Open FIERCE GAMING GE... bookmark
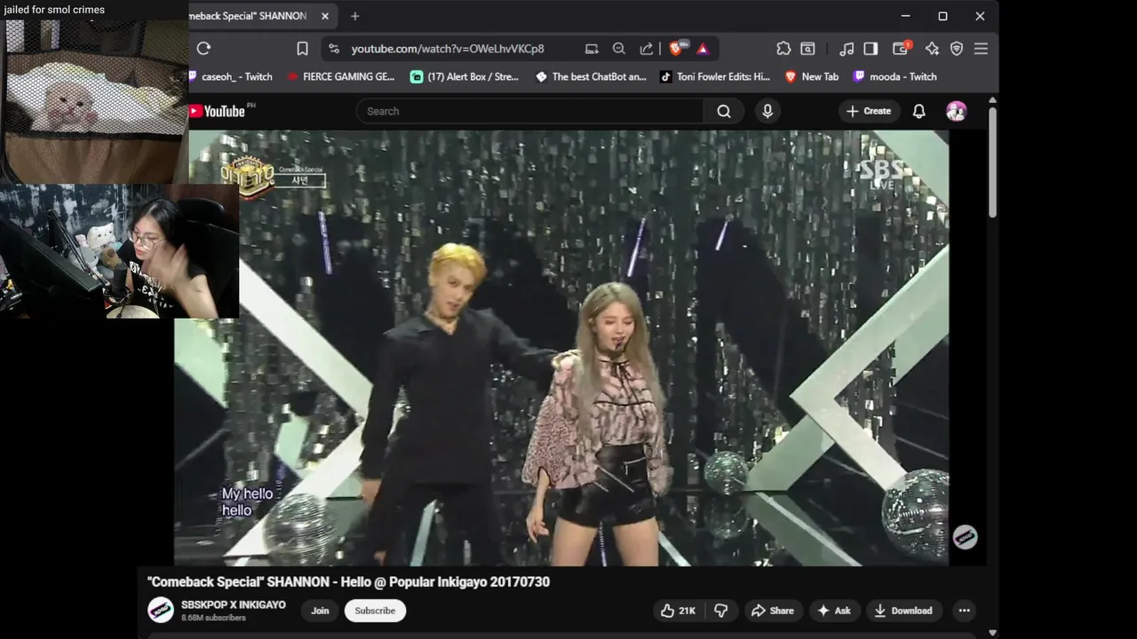The image size is (1137, 639). pyautogui.click(x=341, y=76)
